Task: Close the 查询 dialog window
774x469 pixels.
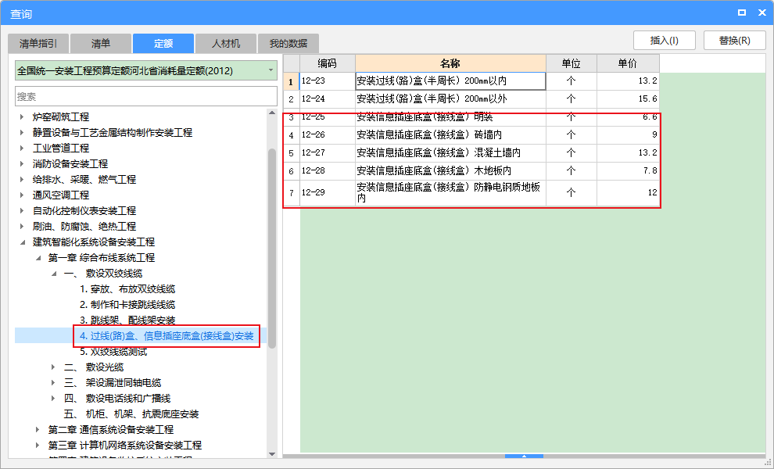Action: 762,13
